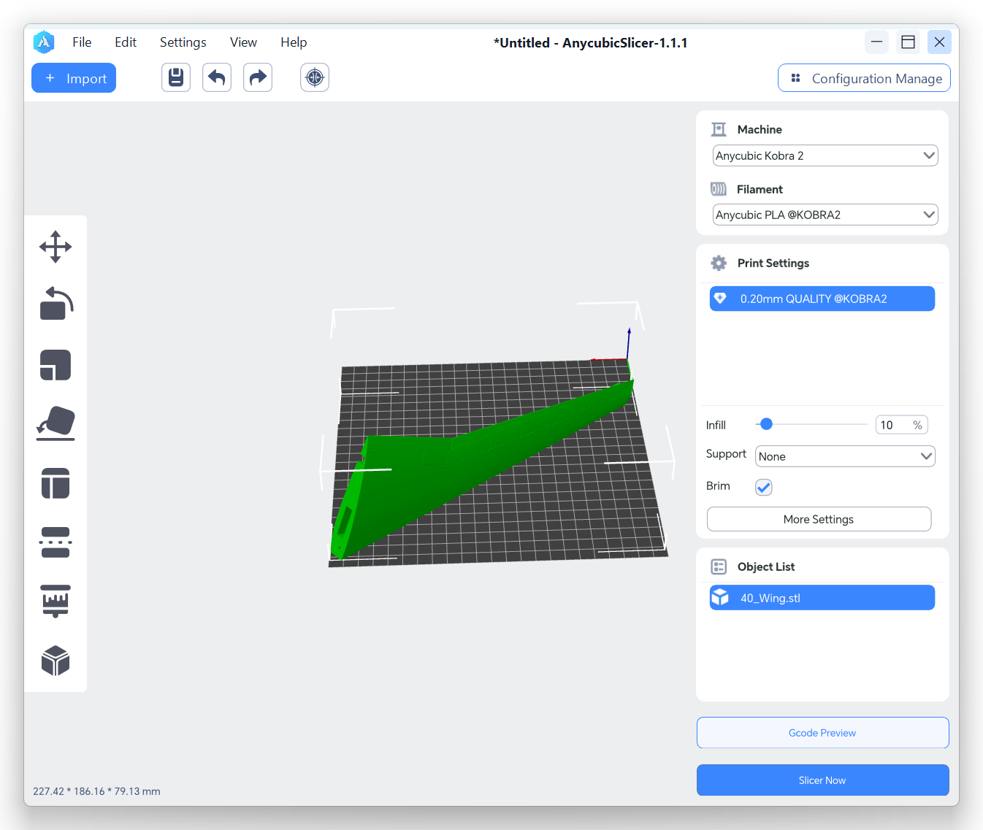Click the Redo arrow icon
Viewport: 983px width, 830px height.
tap(258, 77)
